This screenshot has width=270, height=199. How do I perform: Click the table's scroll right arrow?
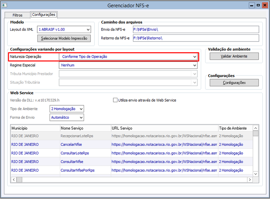coord(250,180)
